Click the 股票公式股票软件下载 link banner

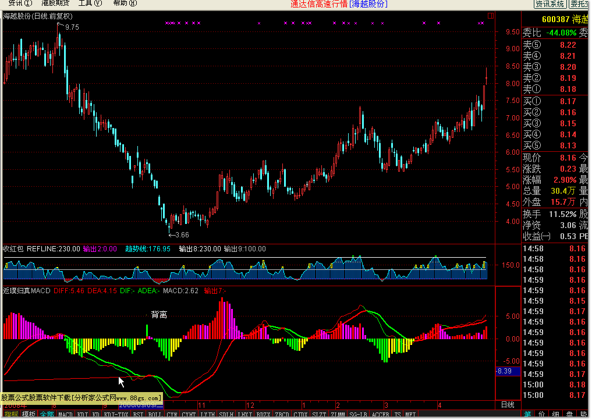[x=81, y=398]
